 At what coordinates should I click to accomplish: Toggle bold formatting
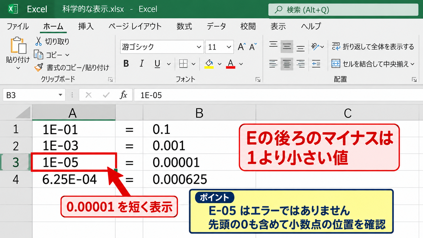point(126,64)
